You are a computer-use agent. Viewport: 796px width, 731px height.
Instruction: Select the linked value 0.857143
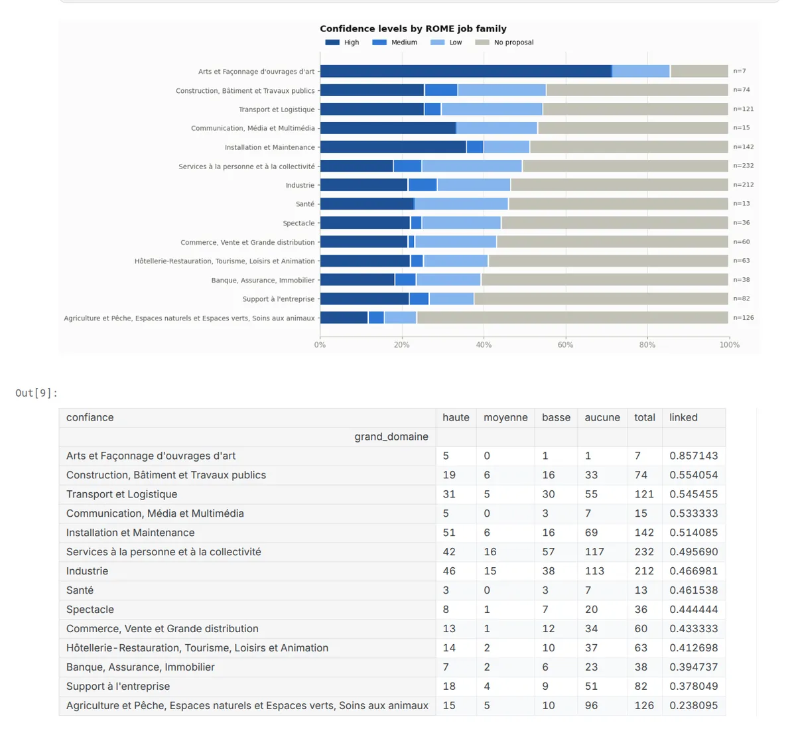pyautogui.click(x=693, y=456)
